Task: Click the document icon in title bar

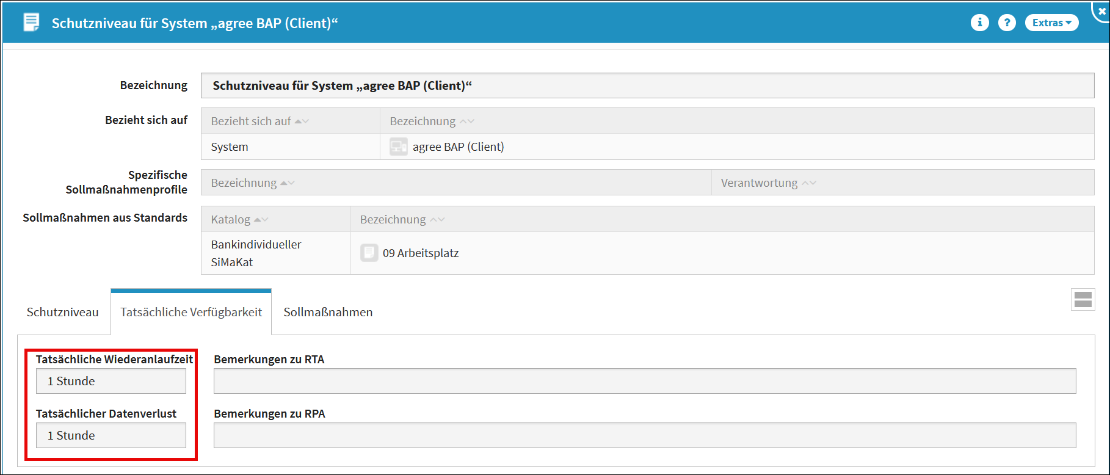Action: [31, 23]
